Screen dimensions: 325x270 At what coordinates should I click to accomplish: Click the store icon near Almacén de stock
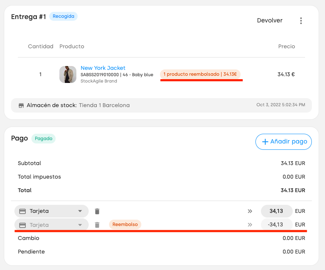[x=21, y=105]
